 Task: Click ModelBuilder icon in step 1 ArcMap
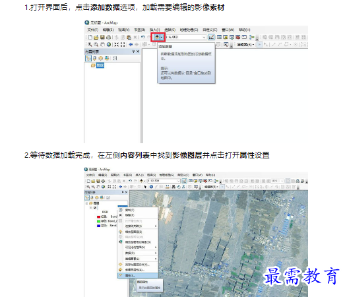click(251, 37)
